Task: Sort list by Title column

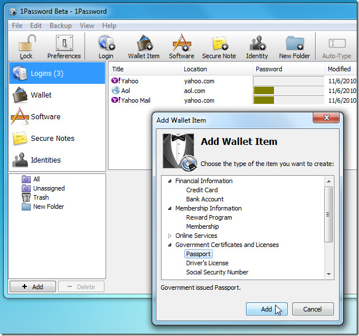Action: click(x=145, y=69)
